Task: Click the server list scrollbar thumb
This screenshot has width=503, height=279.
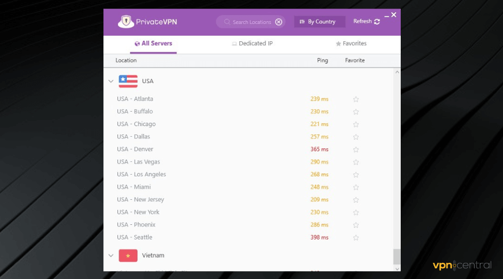Action: click(397, 257)
